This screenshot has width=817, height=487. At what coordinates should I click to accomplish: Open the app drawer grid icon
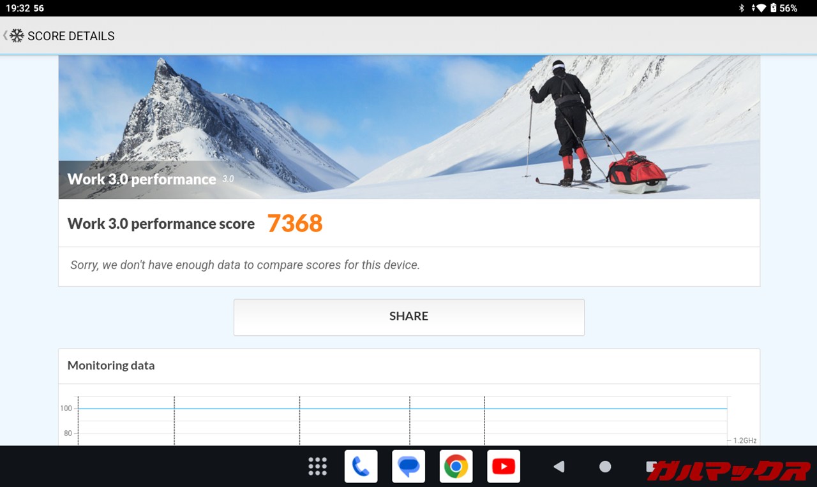[317, 467]
